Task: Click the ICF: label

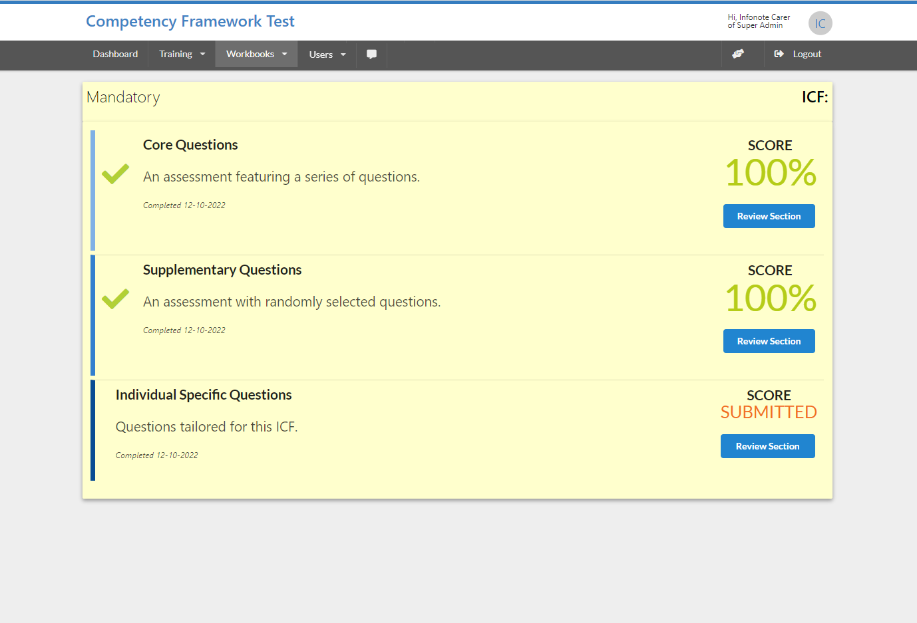Action: pyautogui.click(x=815, y=97)
